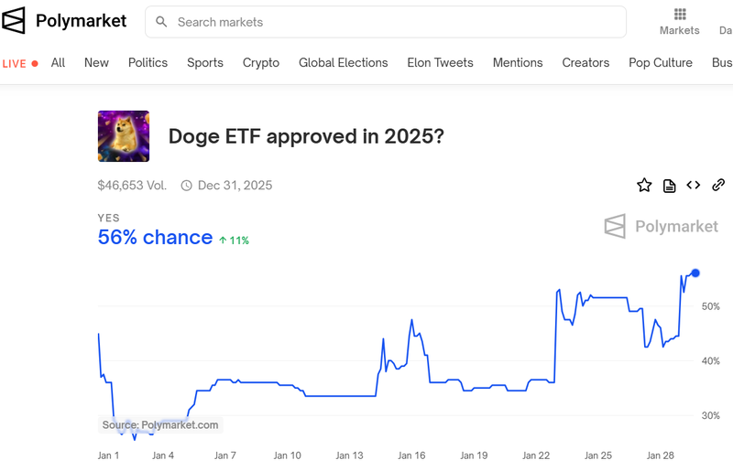Click the Polymarket wordmark link
733x471 pixels.
point(81,21)
